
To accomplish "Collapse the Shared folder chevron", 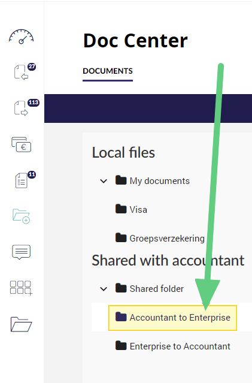I will click(x=104, y=289).
